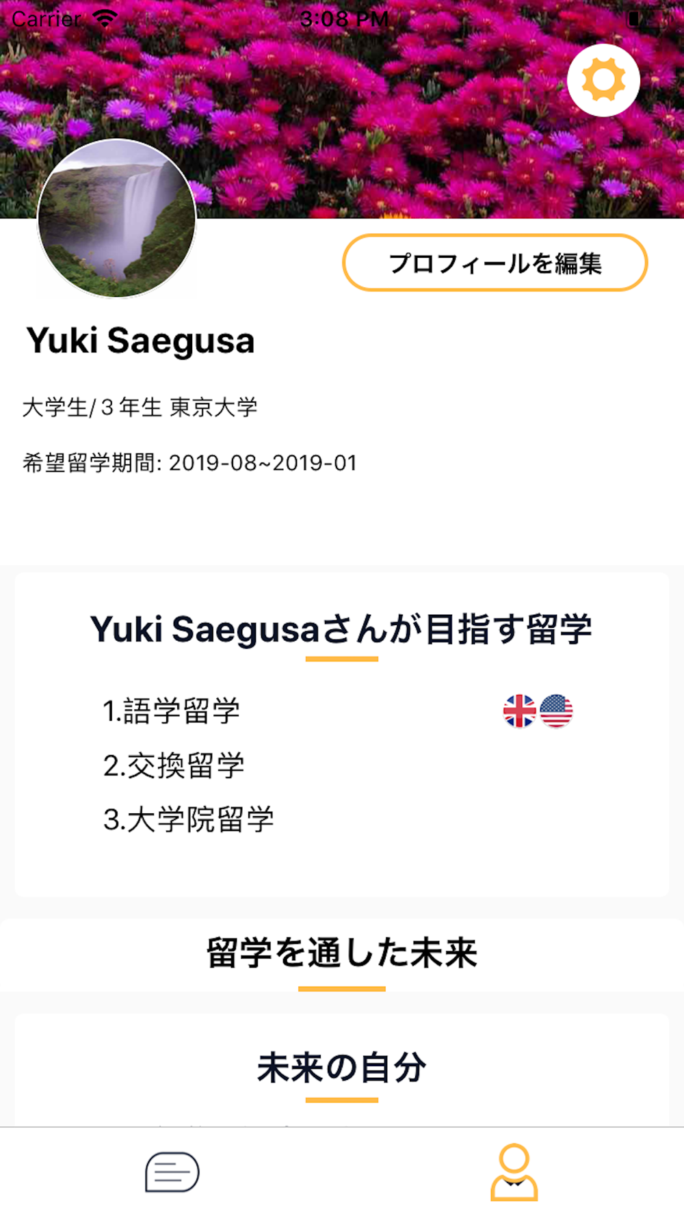Open settings with the gear icon
The width and height of the screenshot is (684, 1216).
click(603, 80)
